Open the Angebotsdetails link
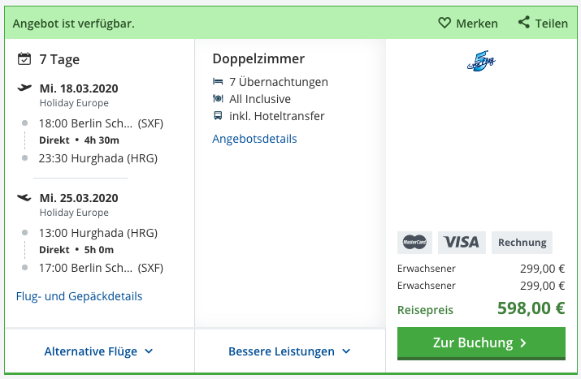This screenshot has height=379, width=581. 254,139
